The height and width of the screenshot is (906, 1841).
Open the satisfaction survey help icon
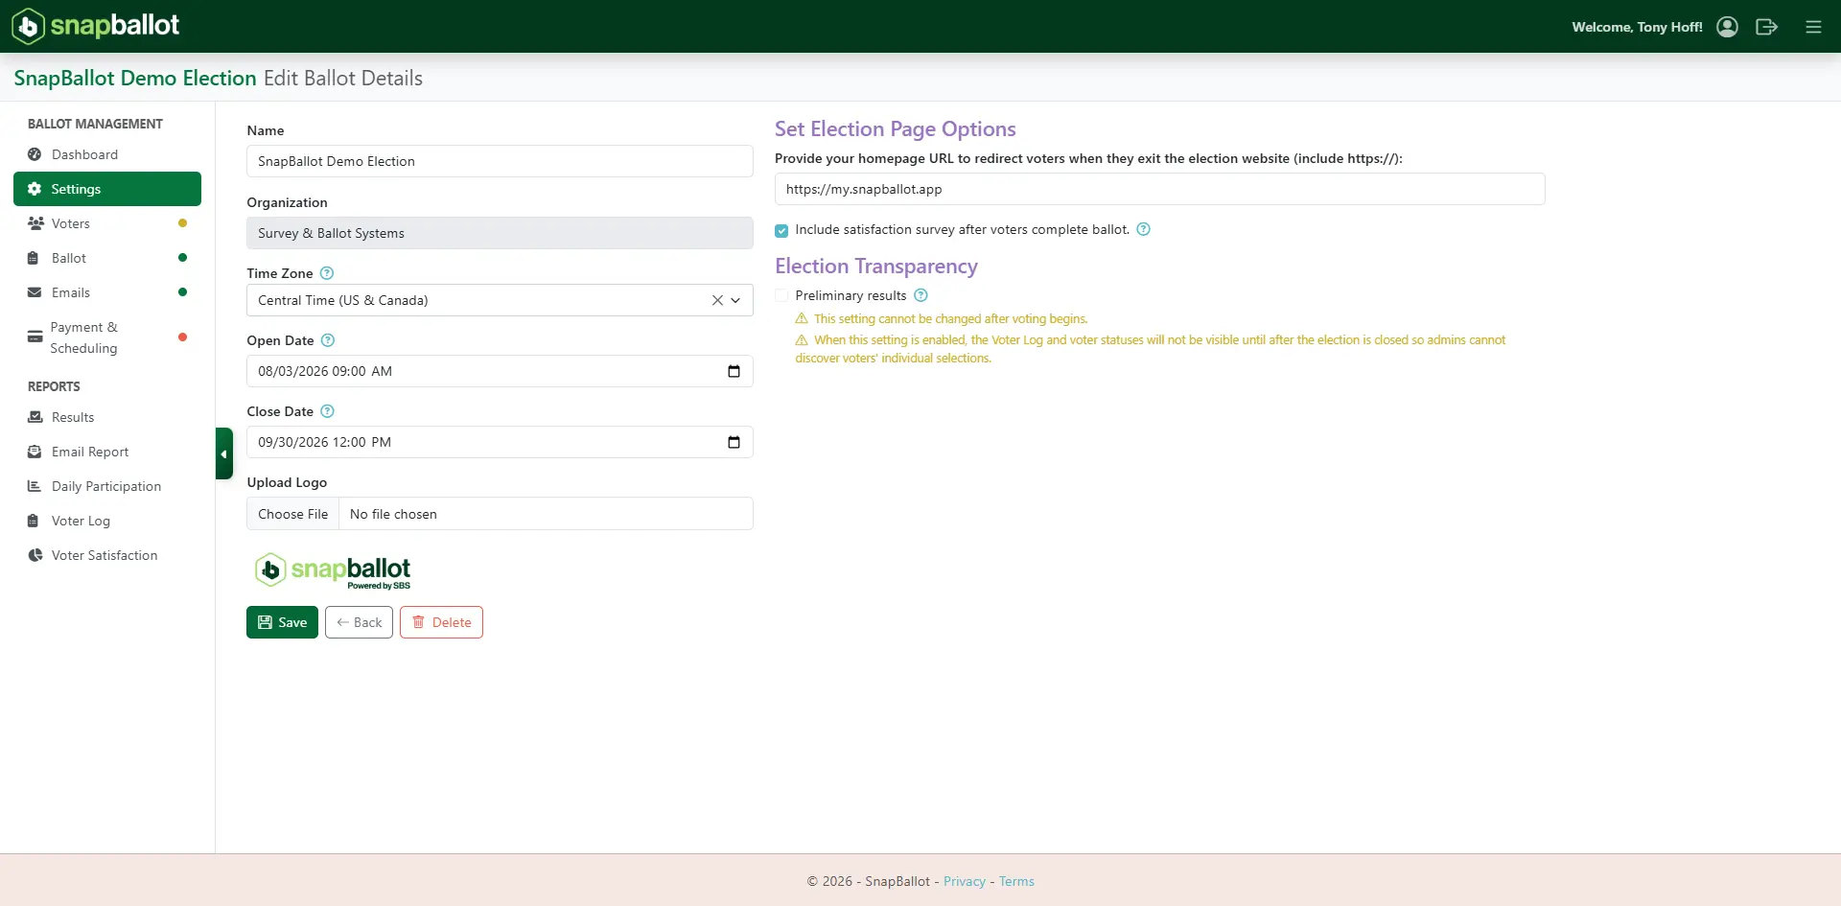[1143, 229]
